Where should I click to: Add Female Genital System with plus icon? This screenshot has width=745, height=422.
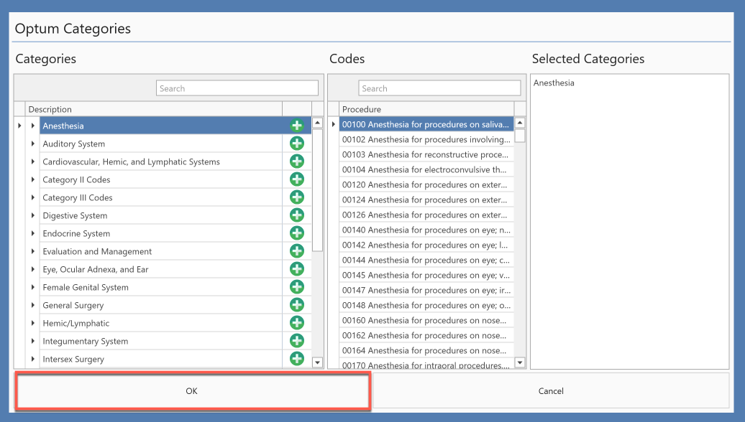[297, 287]
